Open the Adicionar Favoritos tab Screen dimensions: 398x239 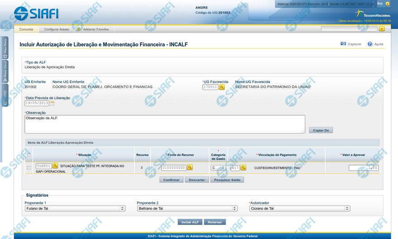(95, 29)
